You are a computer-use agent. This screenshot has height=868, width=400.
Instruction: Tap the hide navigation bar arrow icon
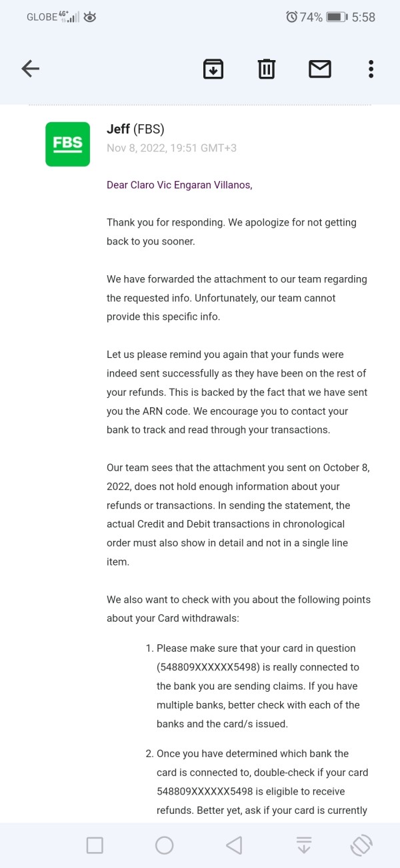(x=304, y=845)
